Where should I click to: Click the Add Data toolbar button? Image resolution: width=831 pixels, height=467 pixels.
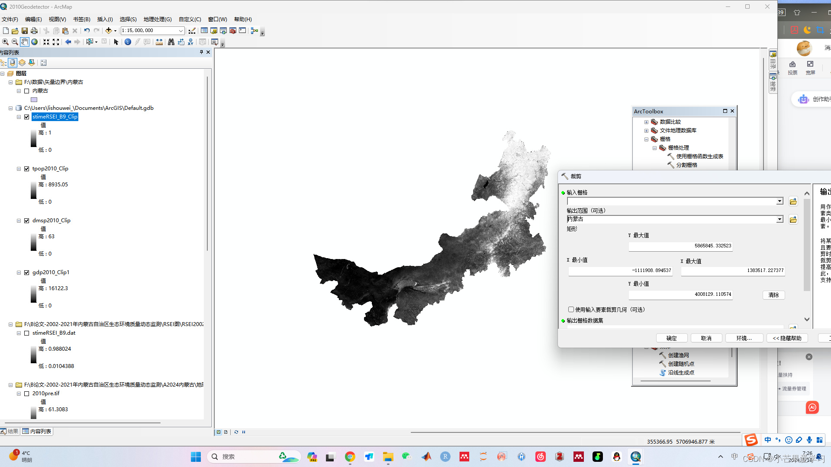pos(108,31)
